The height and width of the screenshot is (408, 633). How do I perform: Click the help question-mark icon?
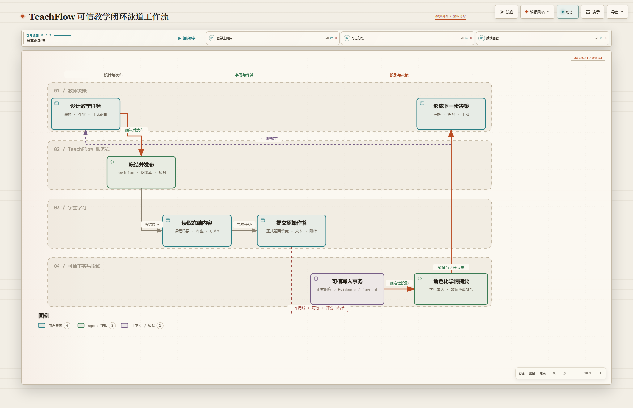(564, 373)
